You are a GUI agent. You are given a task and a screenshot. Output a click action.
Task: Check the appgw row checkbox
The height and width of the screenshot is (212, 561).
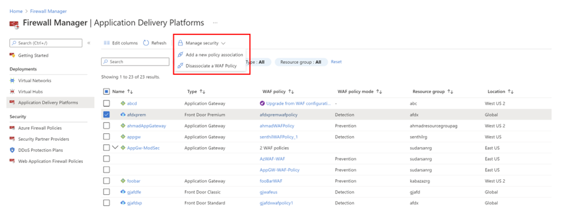tap(106, 137)
